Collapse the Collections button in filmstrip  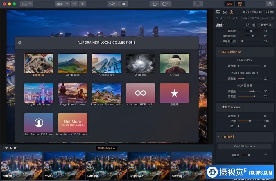click(107, 148)
